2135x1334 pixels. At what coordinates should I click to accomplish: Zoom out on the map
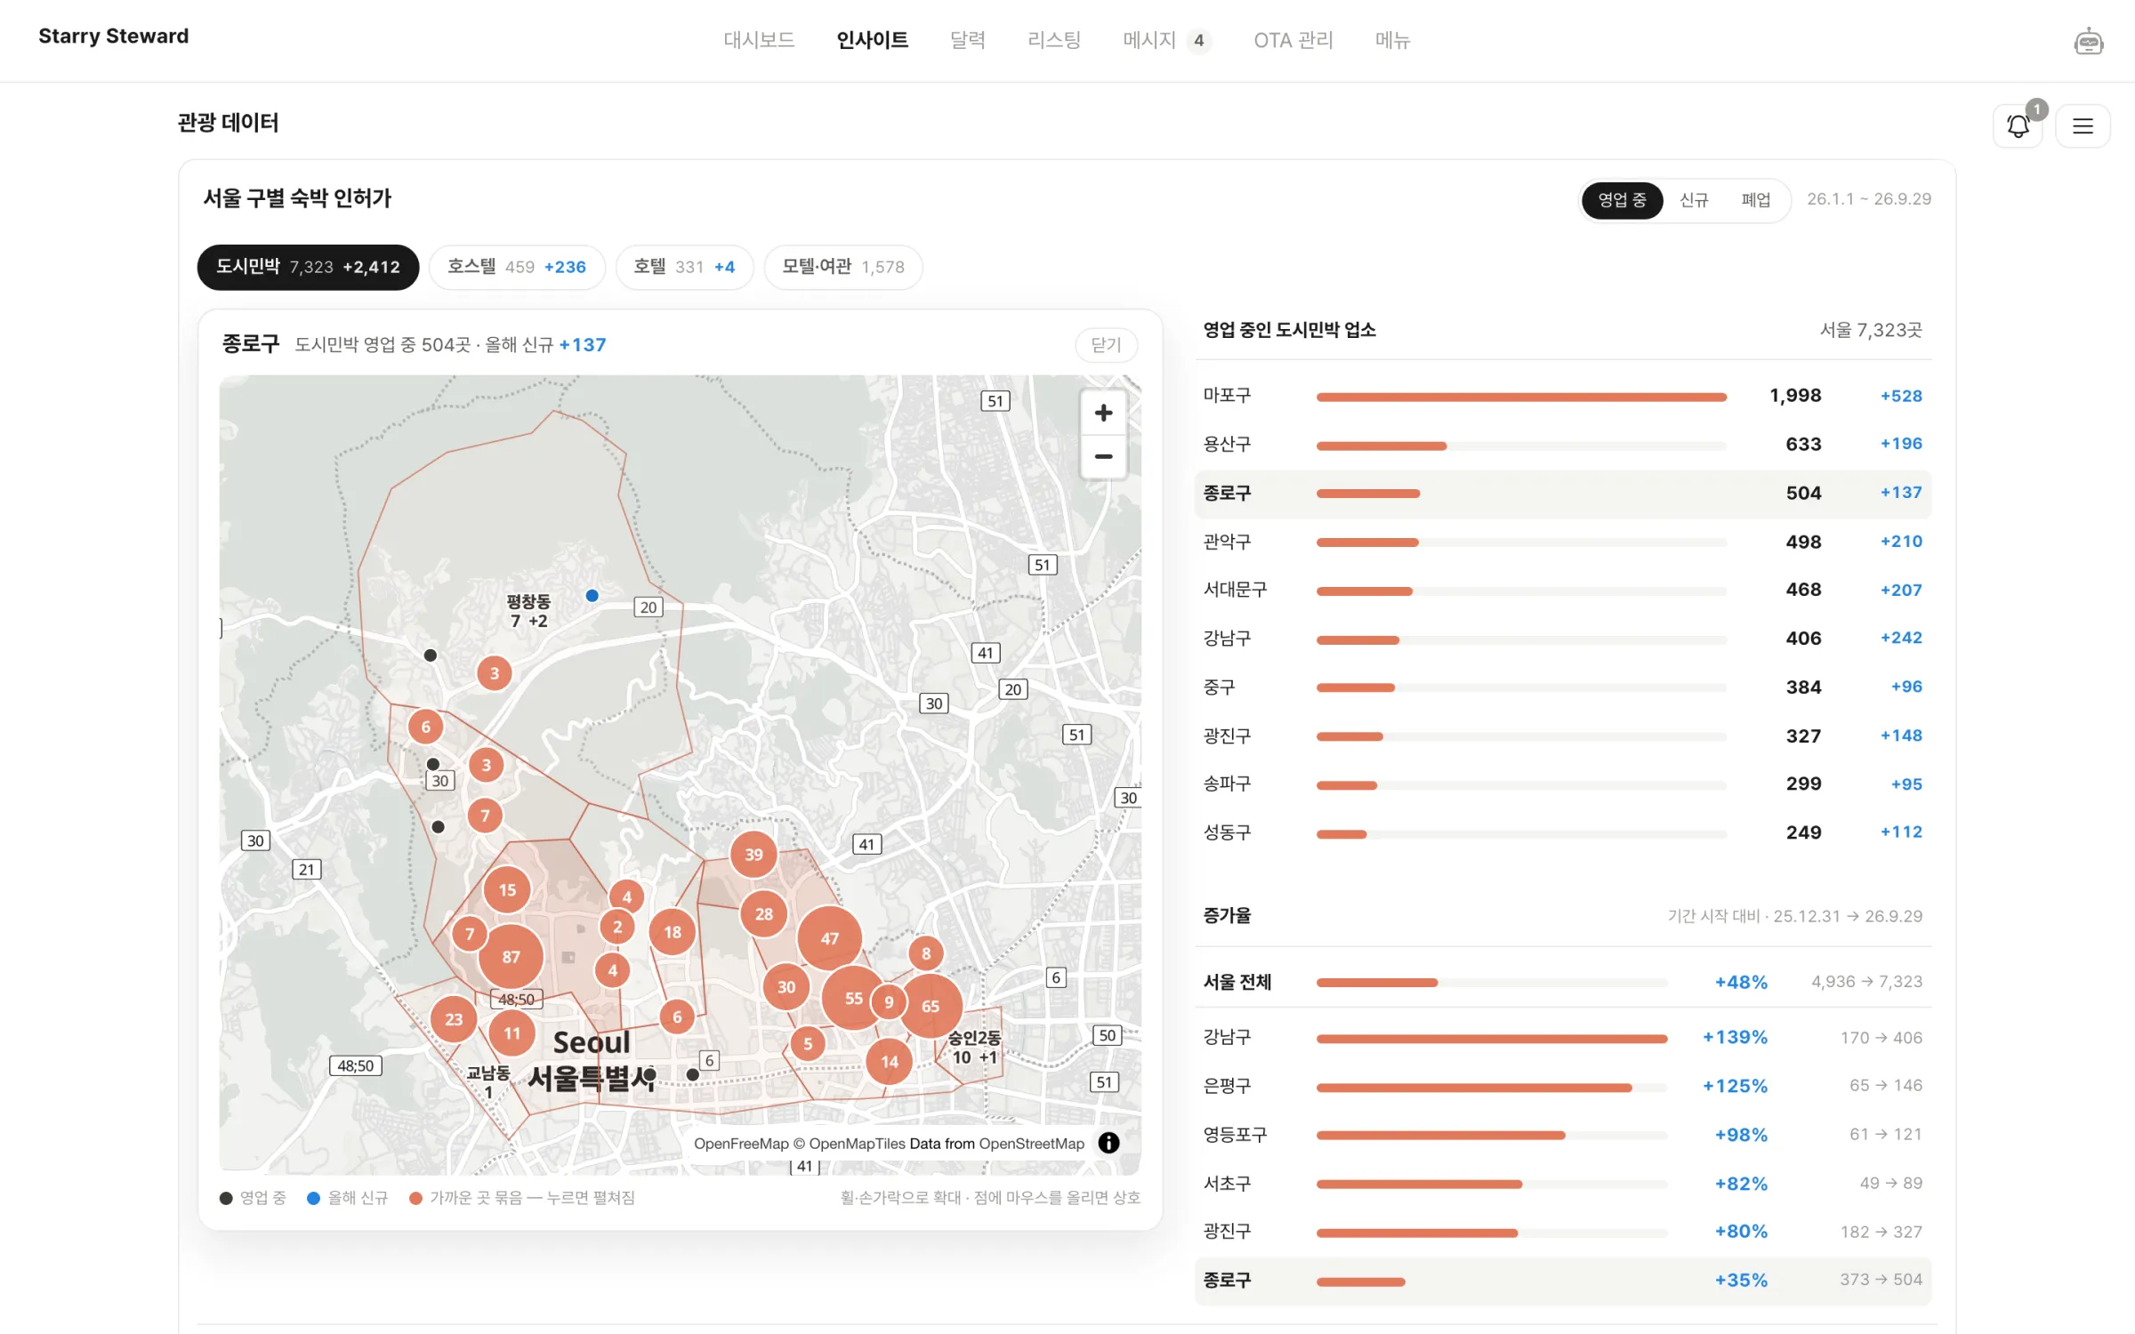click(x=1103, y=457)
